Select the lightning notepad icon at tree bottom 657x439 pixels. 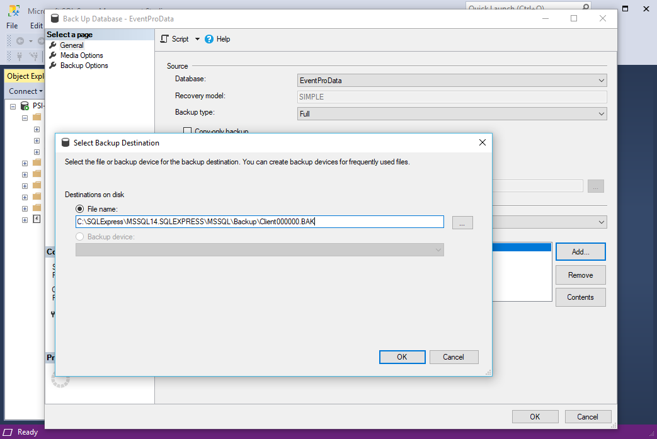37,219
